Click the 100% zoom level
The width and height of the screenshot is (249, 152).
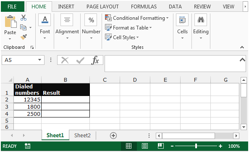pyautogui.click(x=234, y=146)
